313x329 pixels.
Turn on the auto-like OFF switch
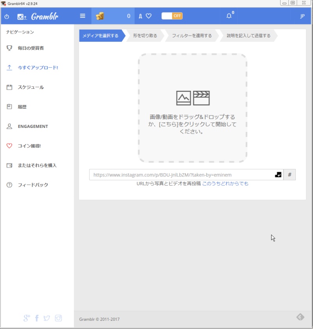(x=172, y=16)
